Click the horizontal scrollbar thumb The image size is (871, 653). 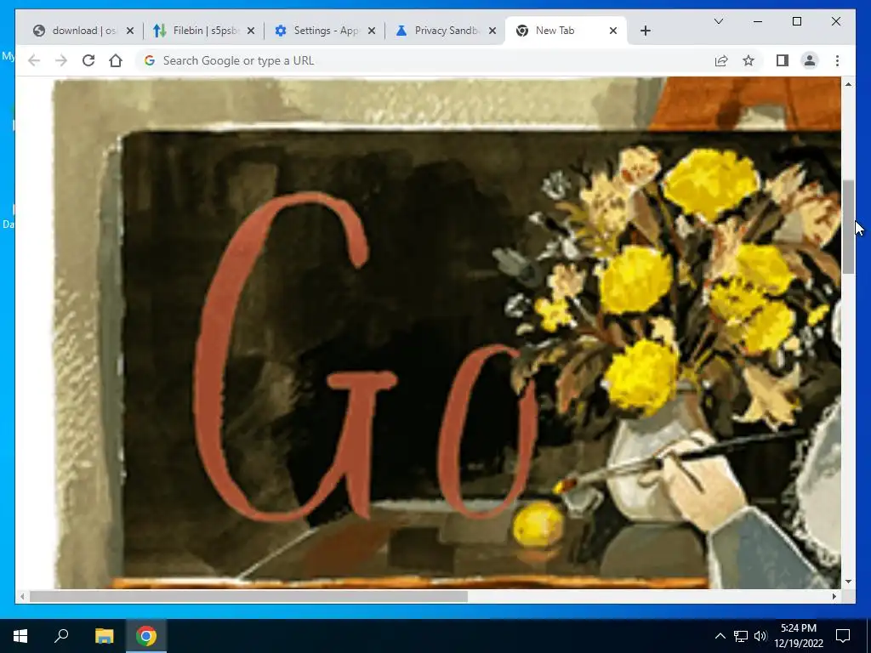(248, 596)
